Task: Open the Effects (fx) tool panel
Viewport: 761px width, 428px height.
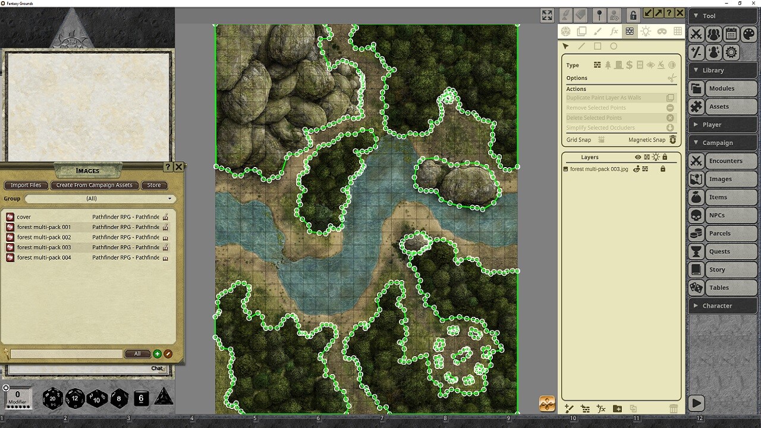Action: coord(615,32)
